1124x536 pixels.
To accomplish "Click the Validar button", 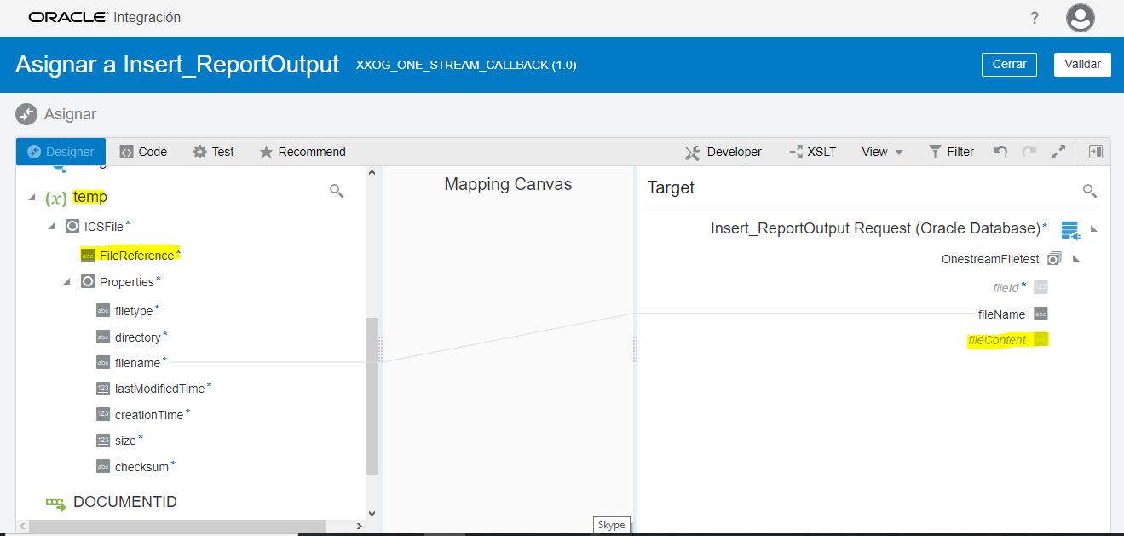I will click(1082, 64).
